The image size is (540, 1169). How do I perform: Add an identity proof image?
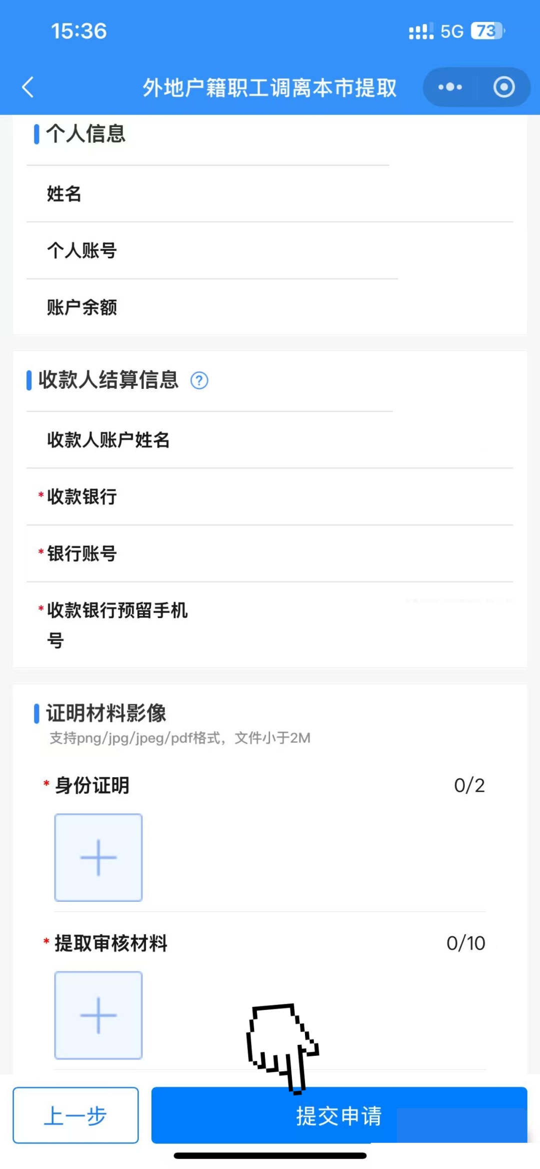pos(98,857)
